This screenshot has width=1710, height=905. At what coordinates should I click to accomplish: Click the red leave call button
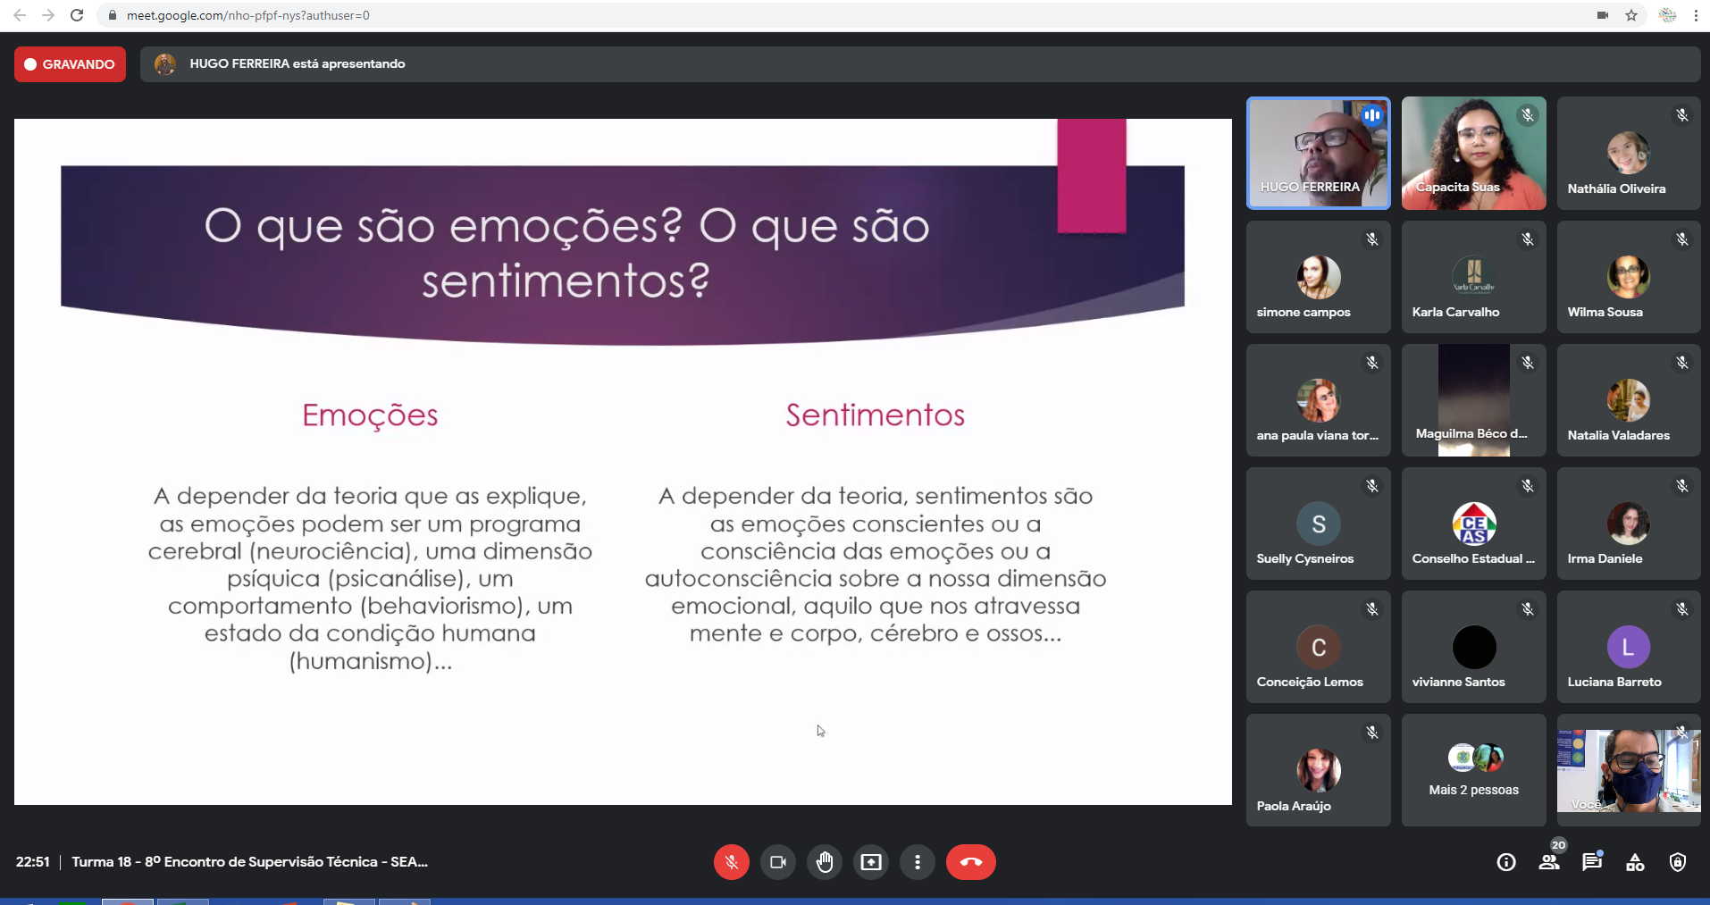(x=970, y=862)
